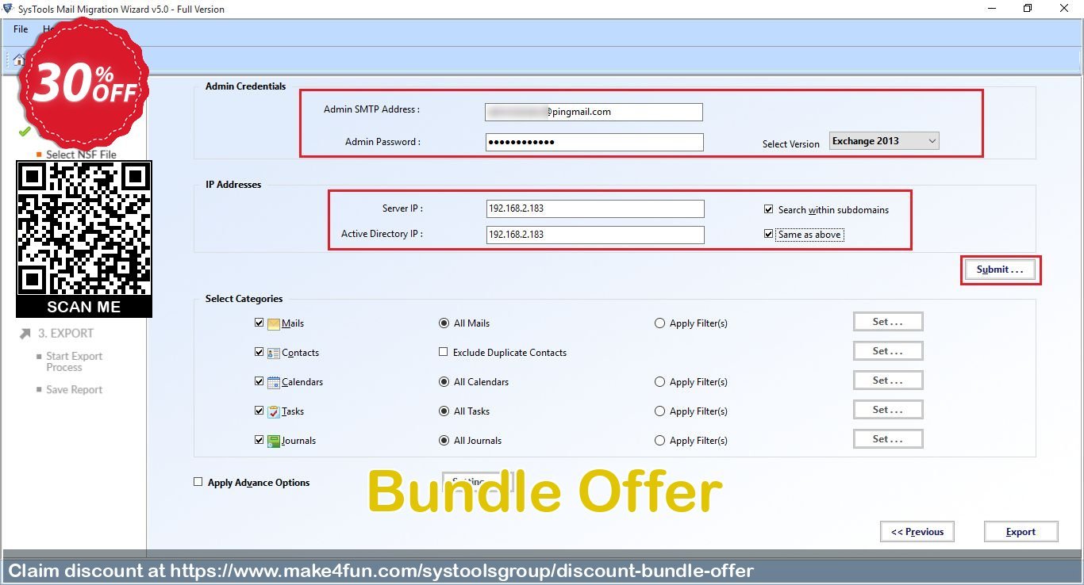Uncheck the Journals category checkbox
Screen dimensions: 1084x585
pyautogui.click(x=259, y=440)
